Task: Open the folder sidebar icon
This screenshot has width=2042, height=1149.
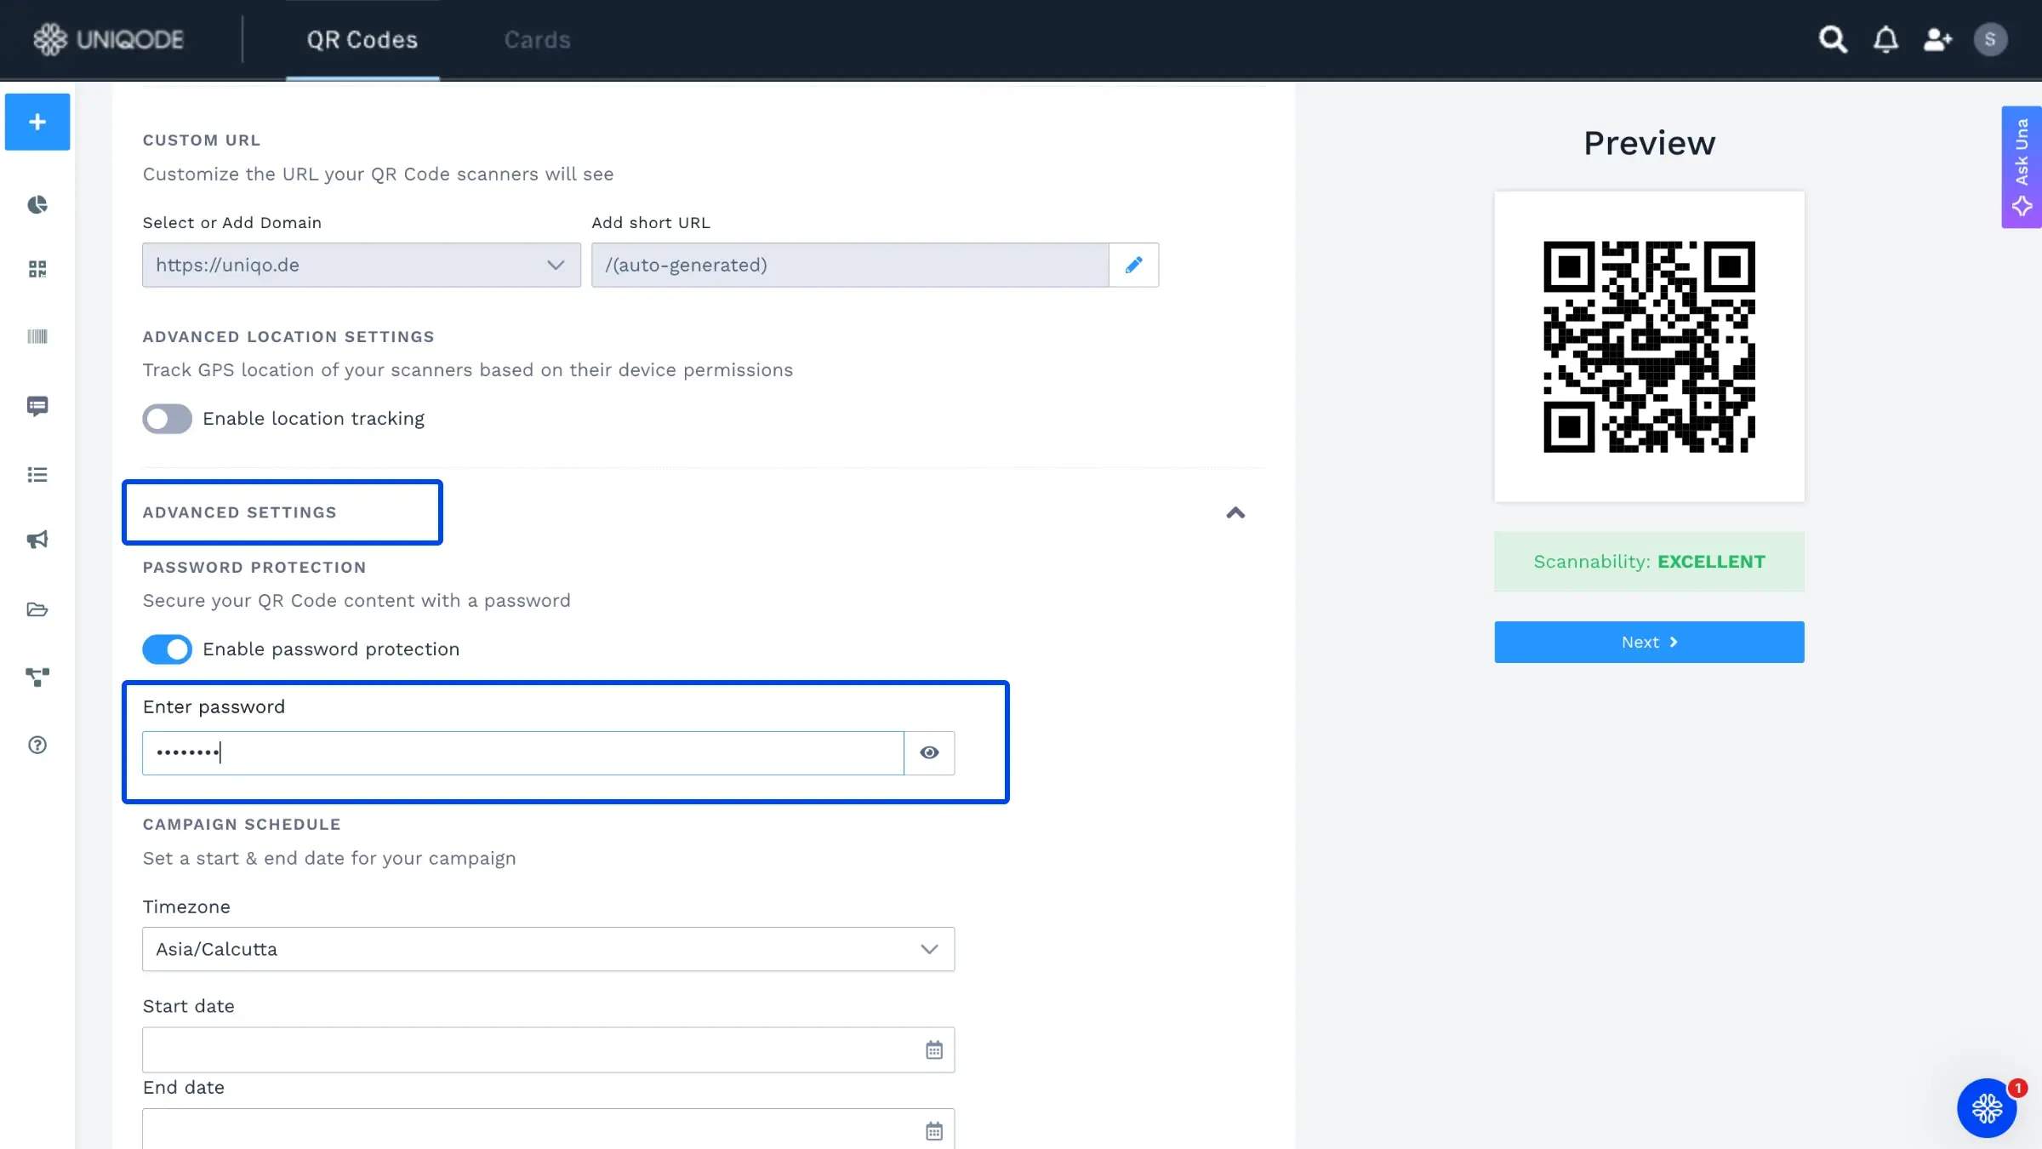Action: 37,609
